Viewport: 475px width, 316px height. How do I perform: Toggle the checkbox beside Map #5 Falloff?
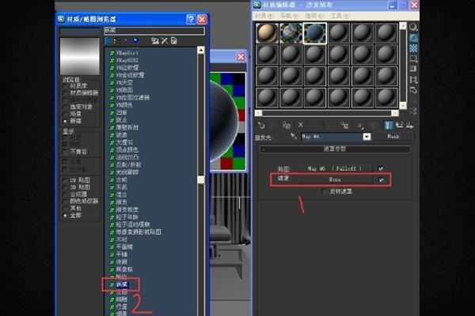coord(382,168)
